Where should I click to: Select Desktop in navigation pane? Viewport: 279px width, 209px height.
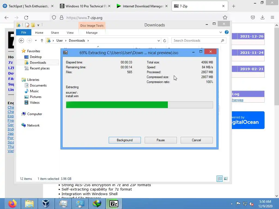pos(36,57)
